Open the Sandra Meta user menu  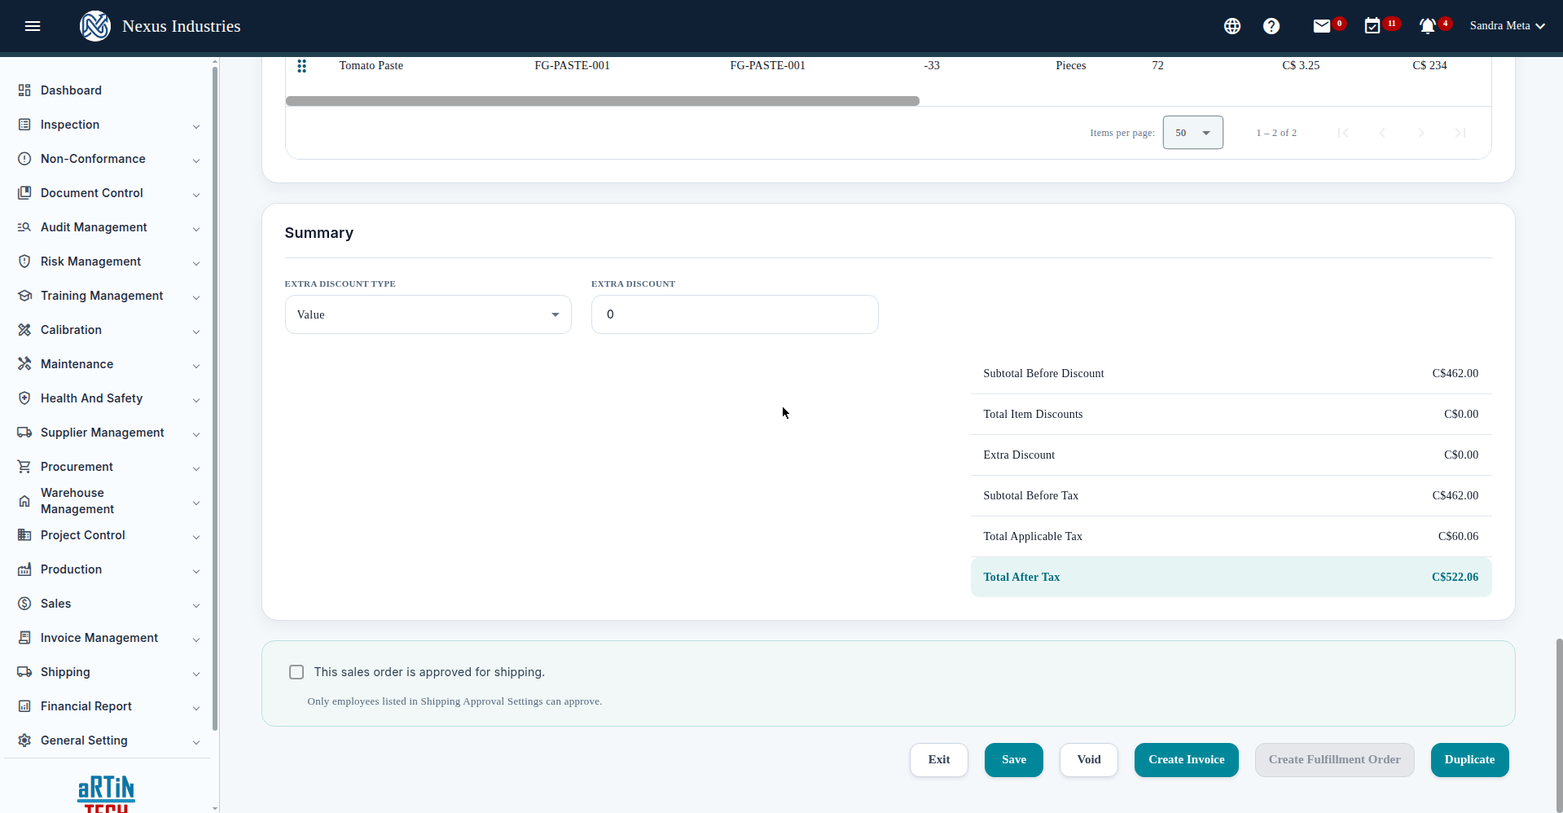point(1508,26)
